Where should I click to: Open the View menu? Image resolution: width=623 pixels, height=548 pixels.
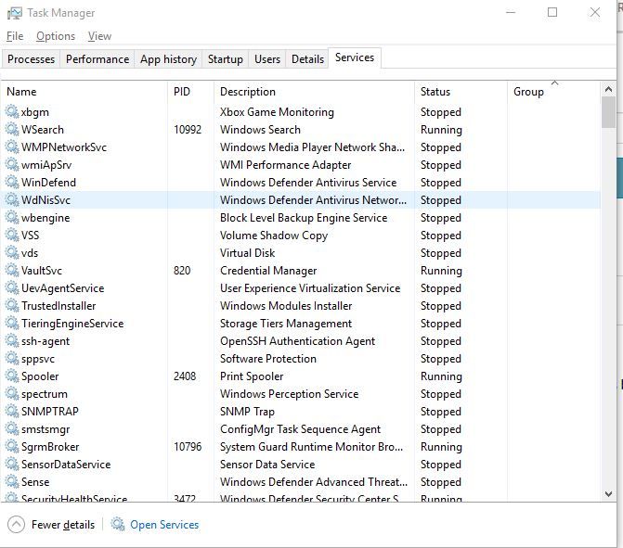tap(99, 36)
